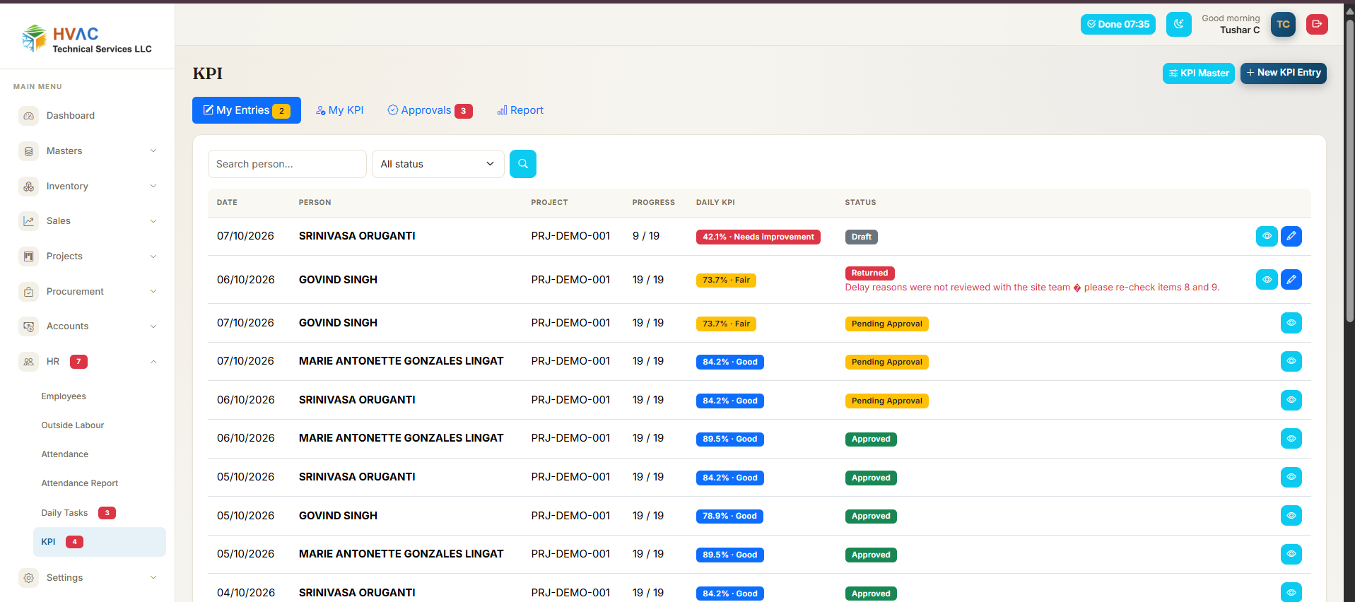This screenshot has width=1355, height=602.
Task: View Marie Lingat's 06/10/2026 approved entry
Action: click(x=1291, y=439)
